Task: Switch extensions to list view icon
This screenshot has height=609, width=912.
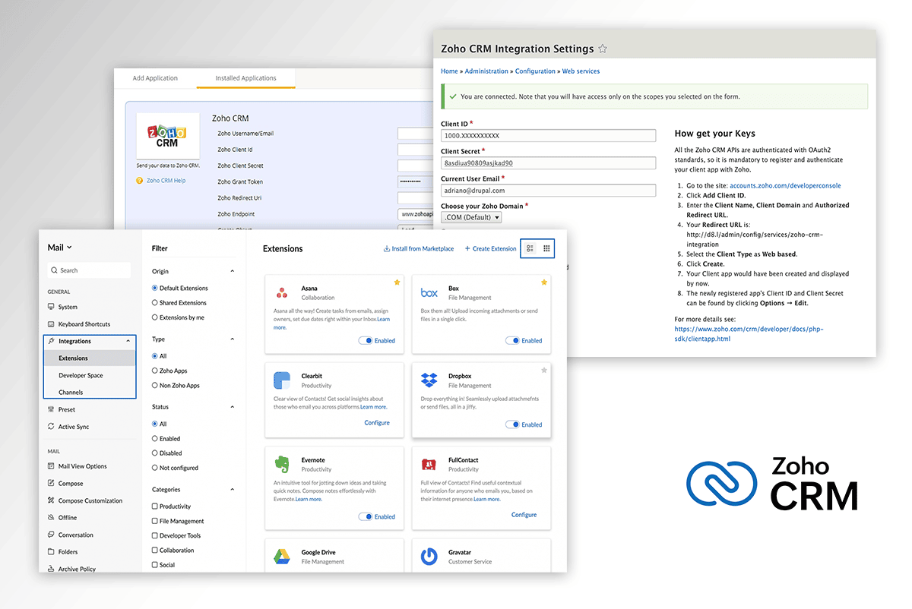Action: coord(530,248)
